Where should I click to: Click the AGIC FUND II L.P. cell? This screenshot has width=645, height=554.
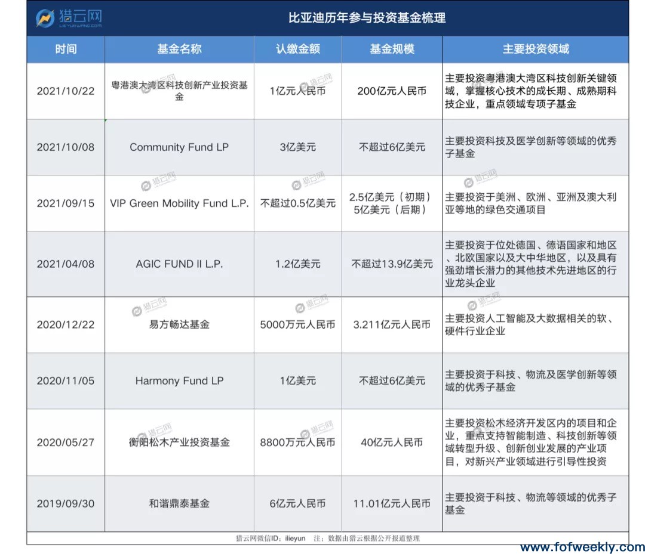(x=179, y=264)
